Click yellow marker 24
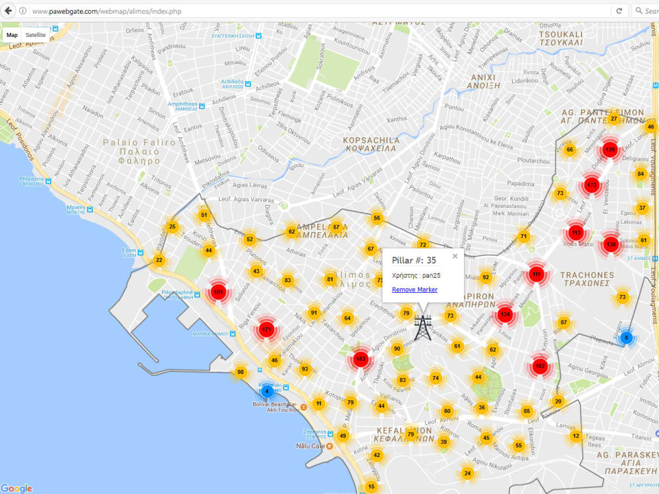 coord(467,474)
